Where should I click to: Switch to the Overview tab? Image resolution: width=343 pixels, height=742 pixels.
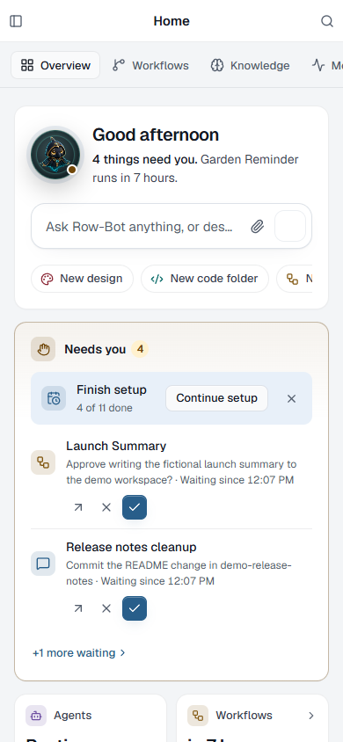point(55,65)
